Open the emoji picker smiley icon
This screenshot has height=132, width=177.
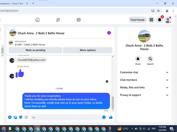click(104, 117)
